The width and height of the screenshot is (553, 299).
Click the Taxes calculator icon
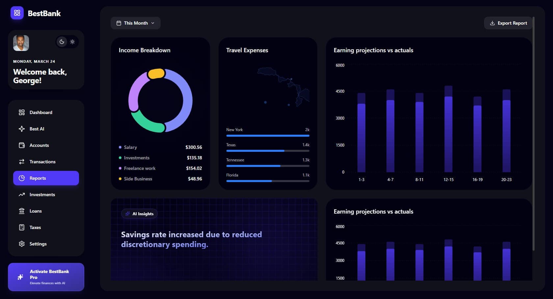click(22, 227)
